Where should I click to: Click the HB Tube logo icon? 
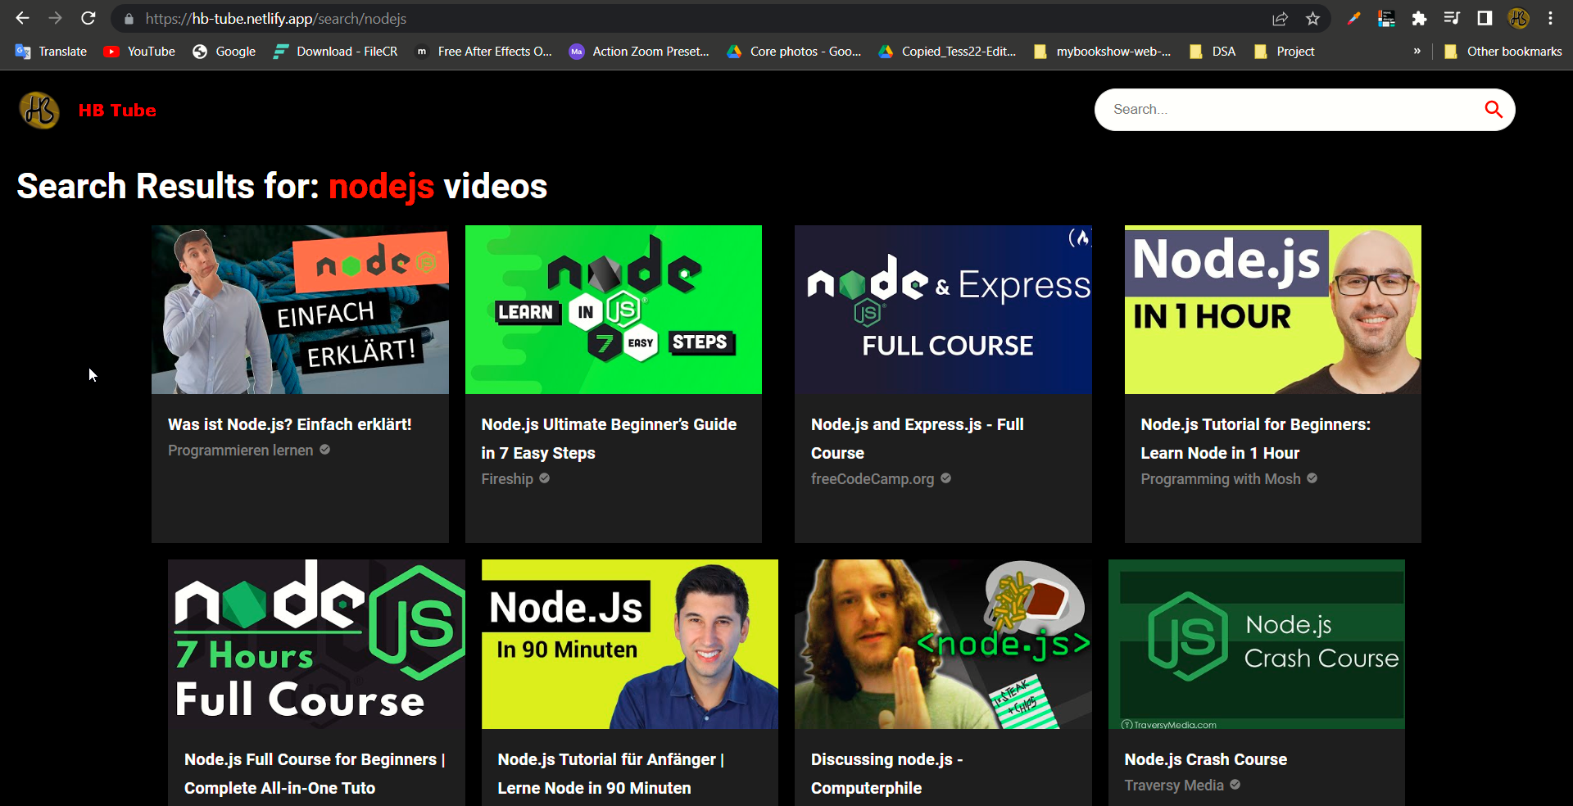click(39, 110)
